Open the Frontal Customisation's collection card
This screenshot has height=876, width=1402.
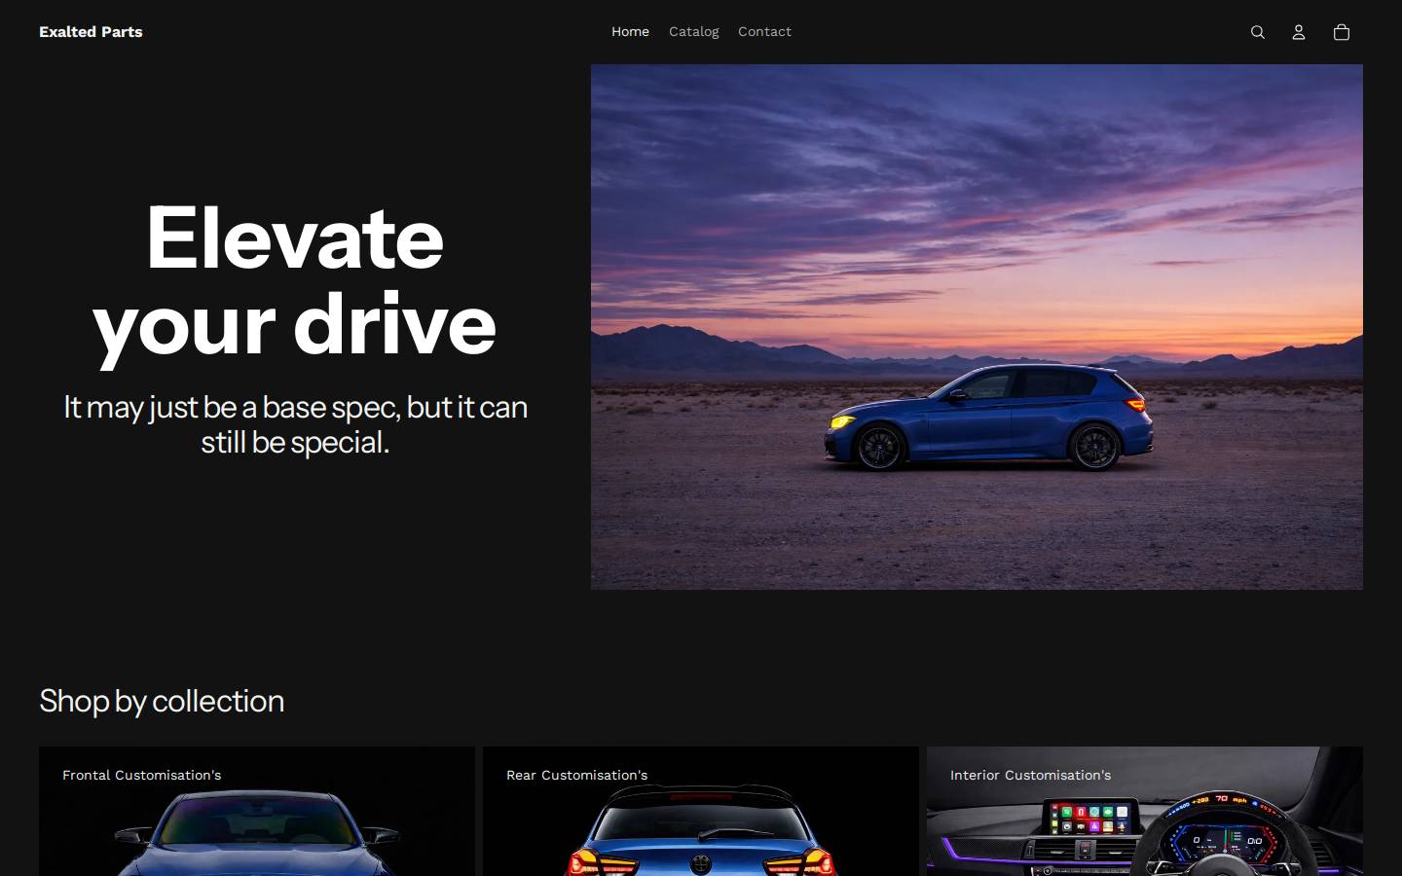[256, 811]
